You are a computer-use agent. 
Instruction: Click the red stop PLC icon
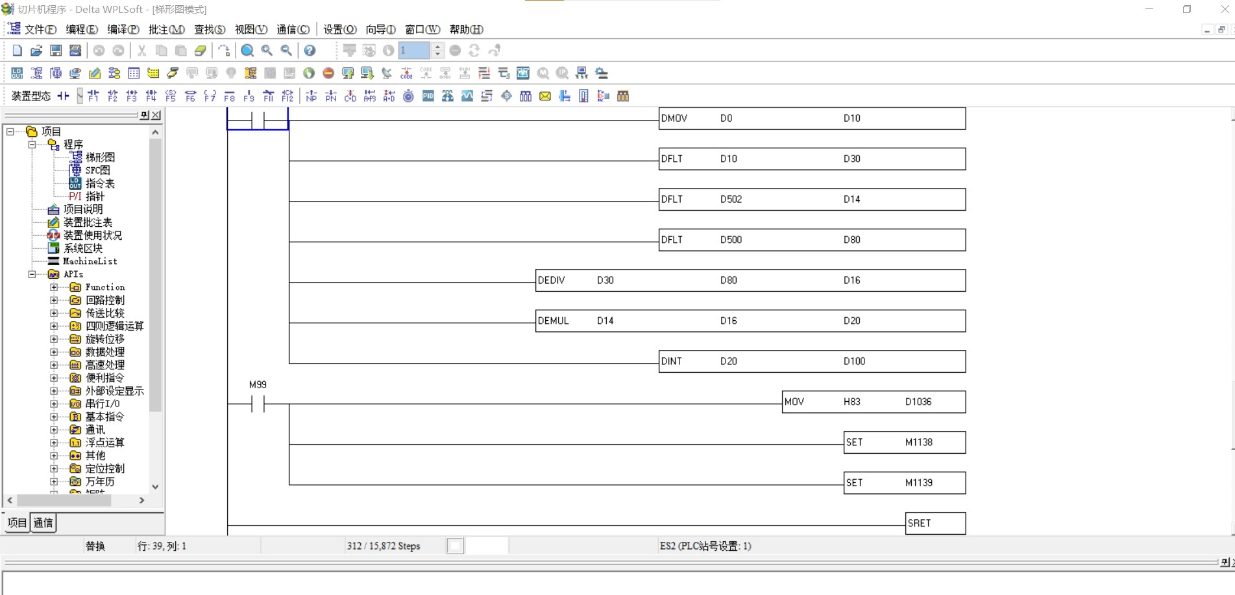(x=328, y=73)
